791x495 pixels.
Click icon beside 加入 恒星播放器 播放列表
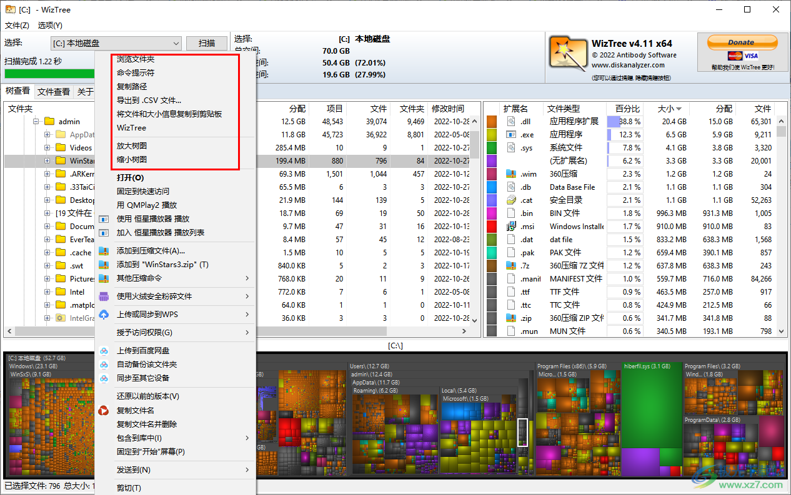pyautogui.click(x=104, y=232)
